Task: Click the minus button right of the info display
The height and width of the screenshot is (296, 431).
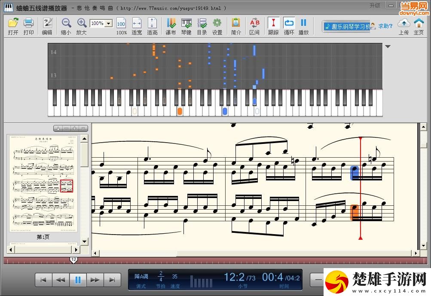Action: 318,280
